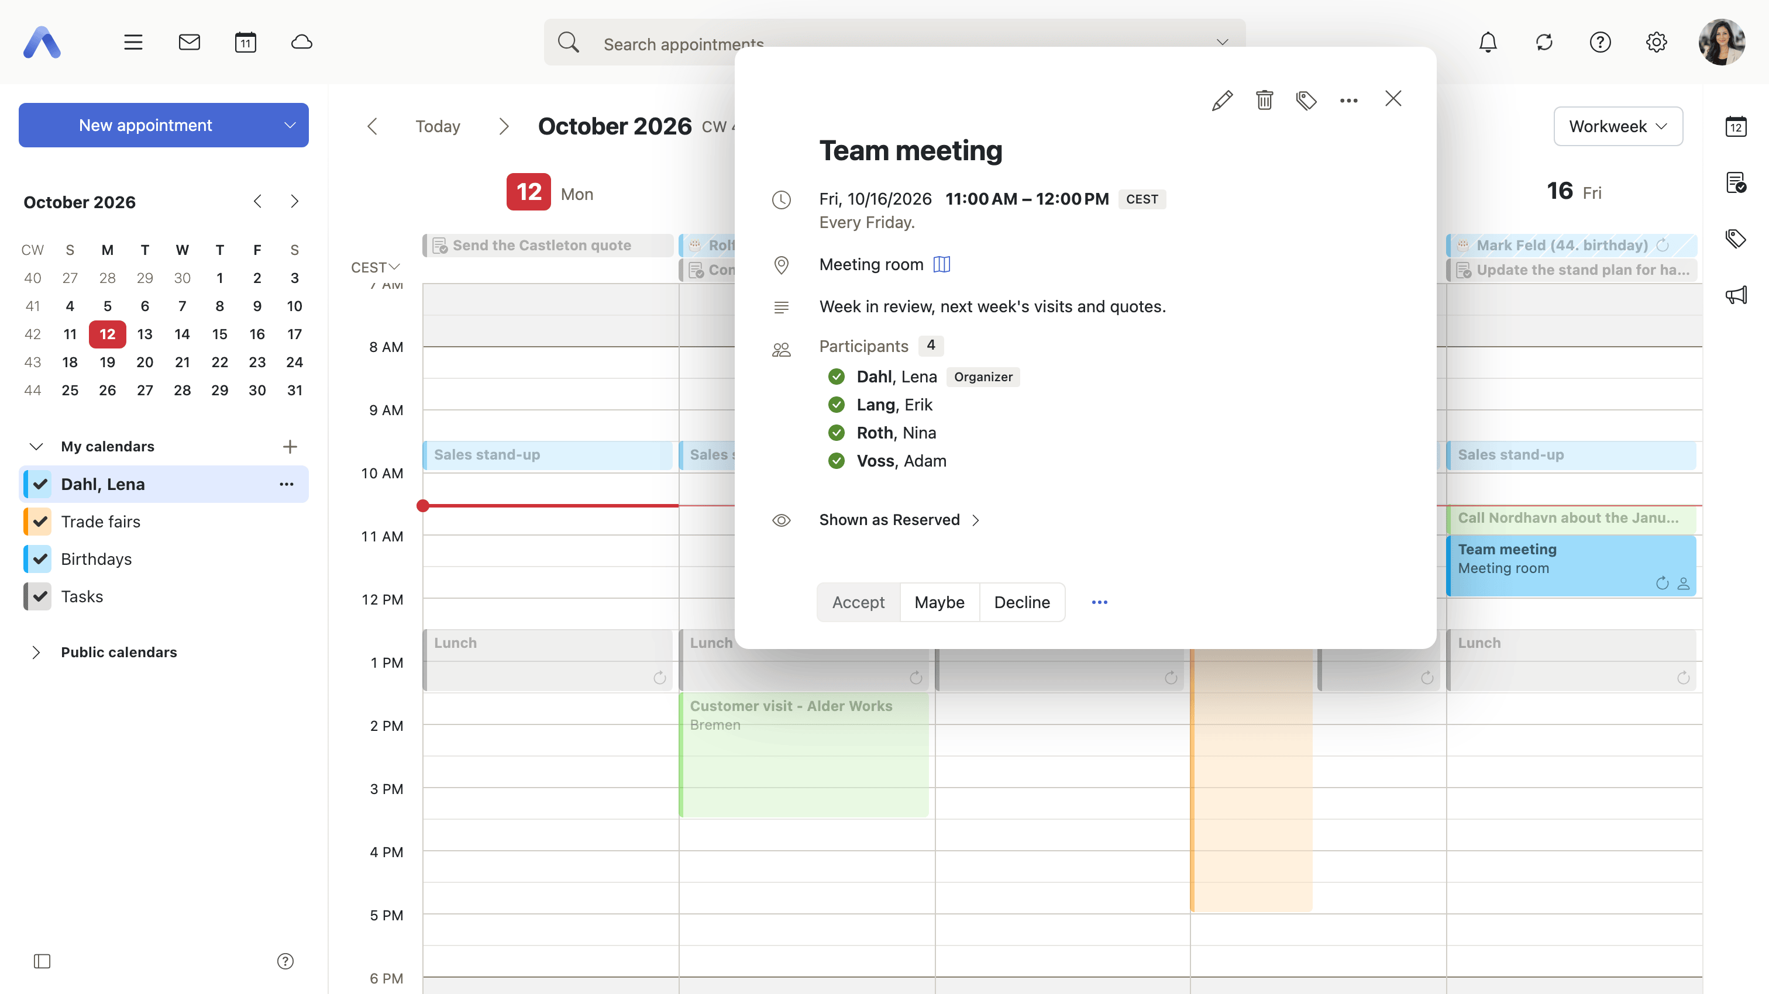The height and width of the screenshot is (994, 1769).
Task: Open right sidebar announcements megaphone icon
Action: (x=1736, y=295)
